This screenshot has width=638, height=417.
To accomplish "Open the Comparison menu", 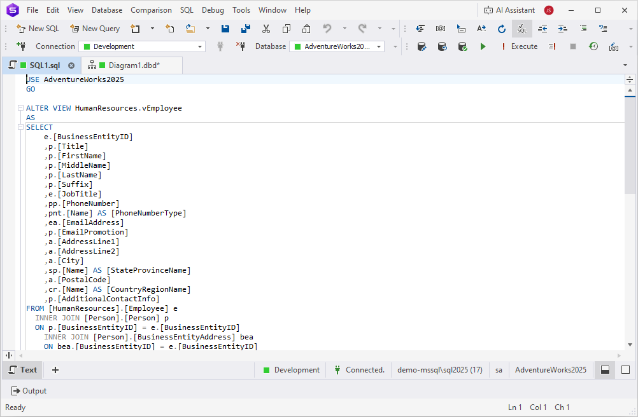I will pos(151,10).
